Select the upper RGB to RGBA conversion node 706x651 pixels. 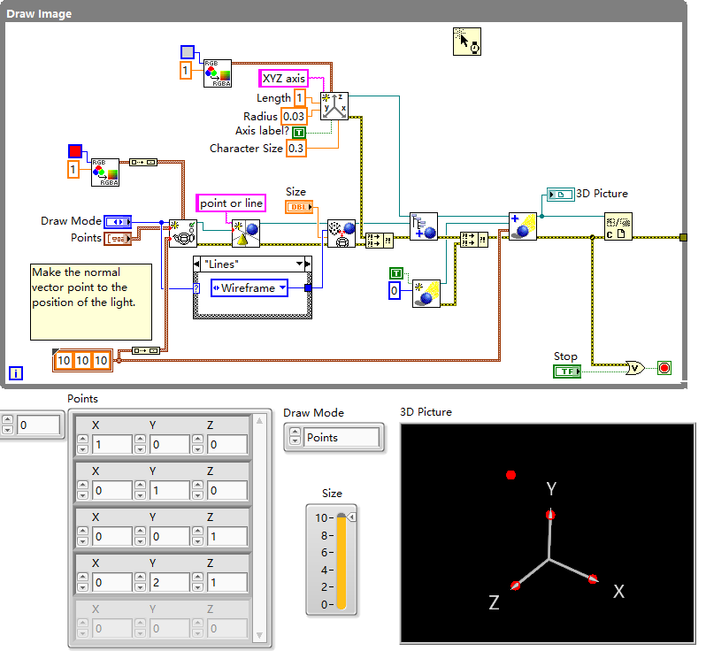click(218, 73)
